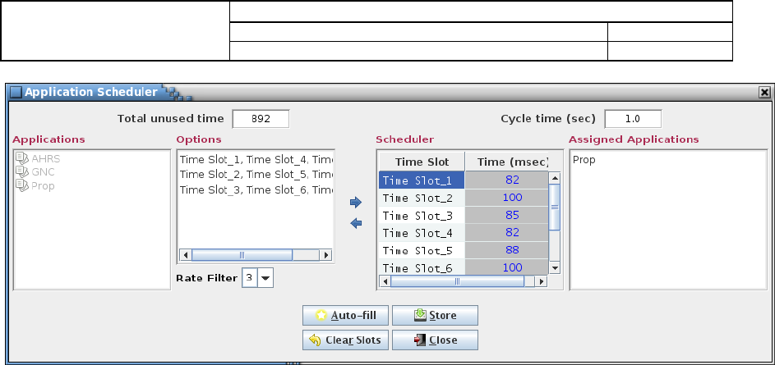Clear Slots using the undo arrow button
775x365 pixels.
click(345, 340)
